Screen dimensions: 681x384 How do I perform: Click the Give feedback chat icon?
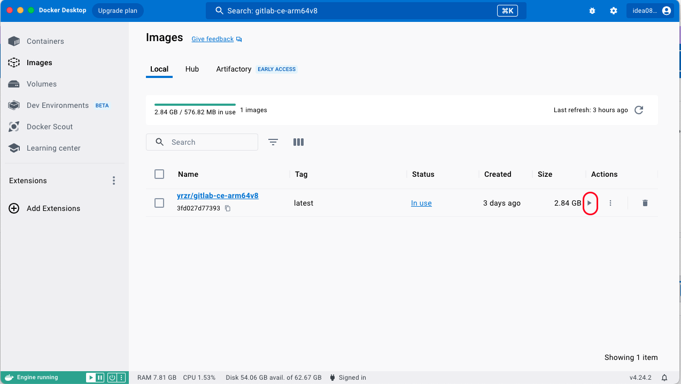tap(239, 39)
